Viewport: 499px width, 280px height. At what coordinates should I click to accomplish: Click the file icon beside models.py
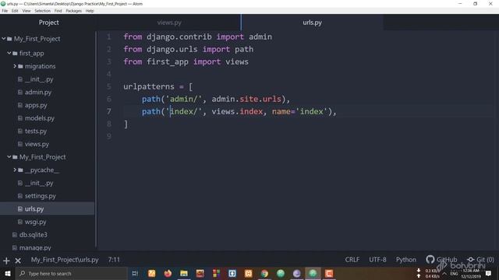[x=20, y=118]
